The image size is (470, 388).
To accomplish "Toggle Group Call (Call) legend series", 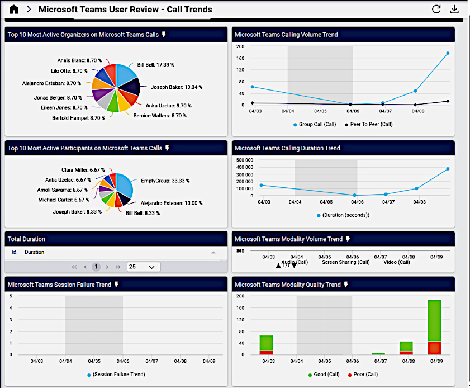I will tap(315, 124).
